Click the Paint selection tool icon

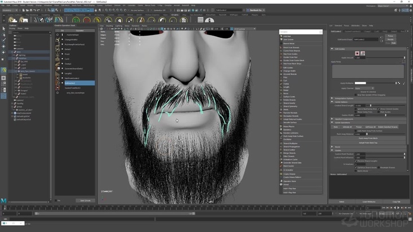coord(3,40)
